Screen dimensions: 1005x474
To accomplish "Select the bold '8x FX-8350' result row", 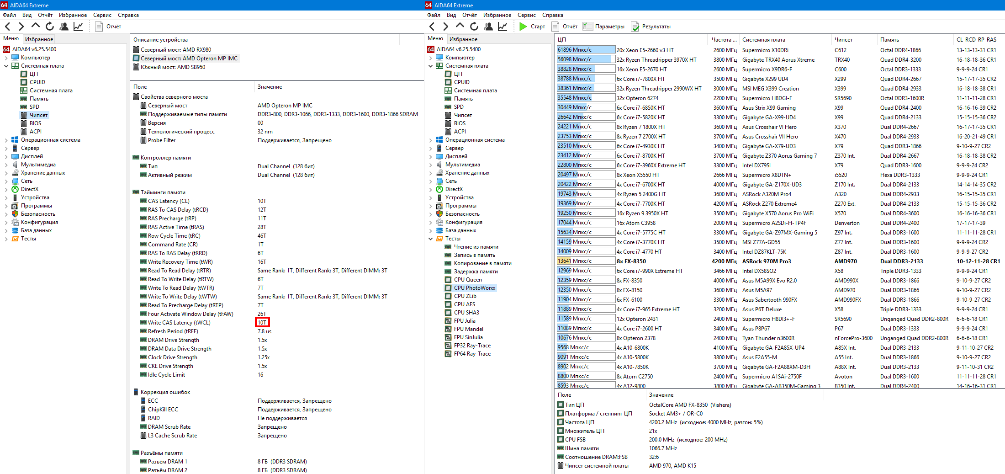I will (x=778, y=261).
